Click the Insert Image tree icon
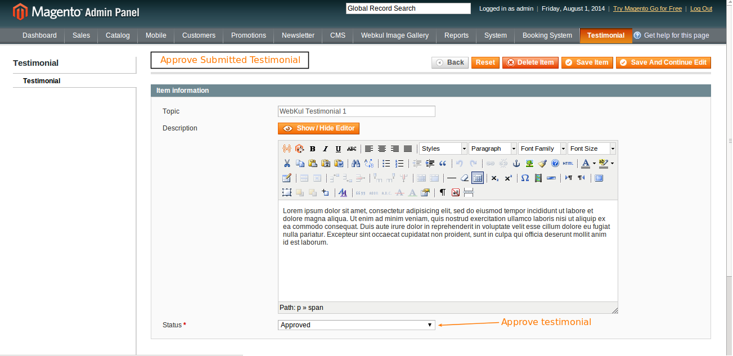 tap(529, 163)
